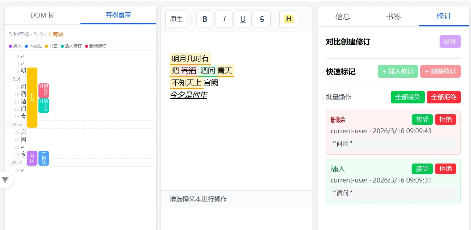Click the 全部拒绝 button
471x230 pixels.
443,97
